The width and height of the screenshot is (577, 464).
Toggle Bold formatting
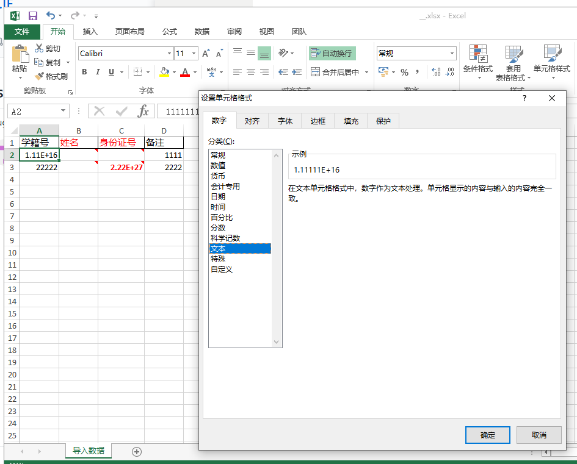coord(84,71)
